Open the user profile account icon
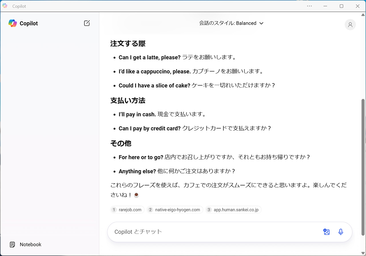 (x=350, y=25)
